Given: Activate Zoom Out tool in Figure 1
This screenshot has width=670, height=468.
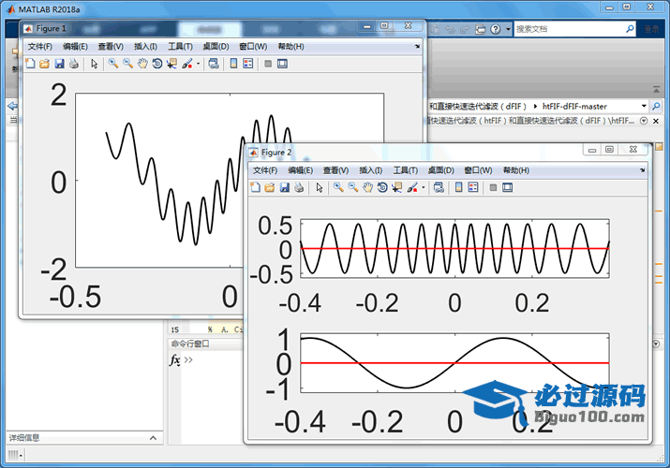Looking at the screenshot, I should click(x=127, y=64).
